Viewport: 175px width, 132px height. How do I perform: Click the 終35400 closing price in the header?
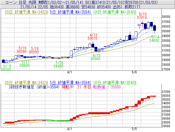tap(104, 7)
